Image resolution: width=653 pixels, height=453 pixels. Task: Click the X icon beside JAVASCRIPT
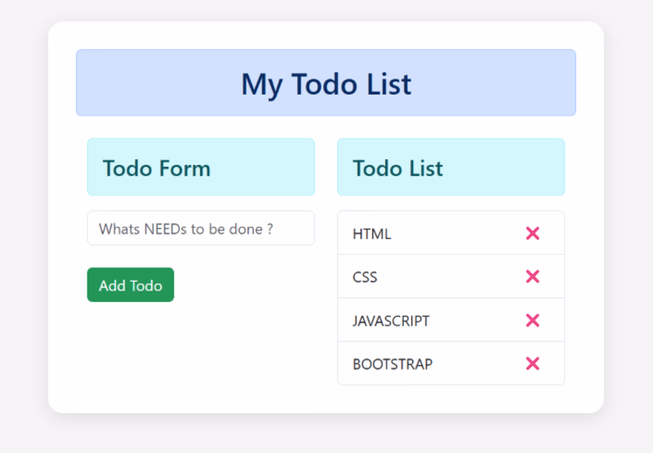tap(532, 321)
